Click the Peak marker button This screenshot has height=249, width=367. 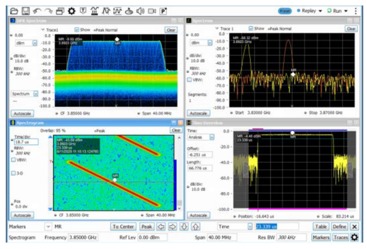(147, 227)
